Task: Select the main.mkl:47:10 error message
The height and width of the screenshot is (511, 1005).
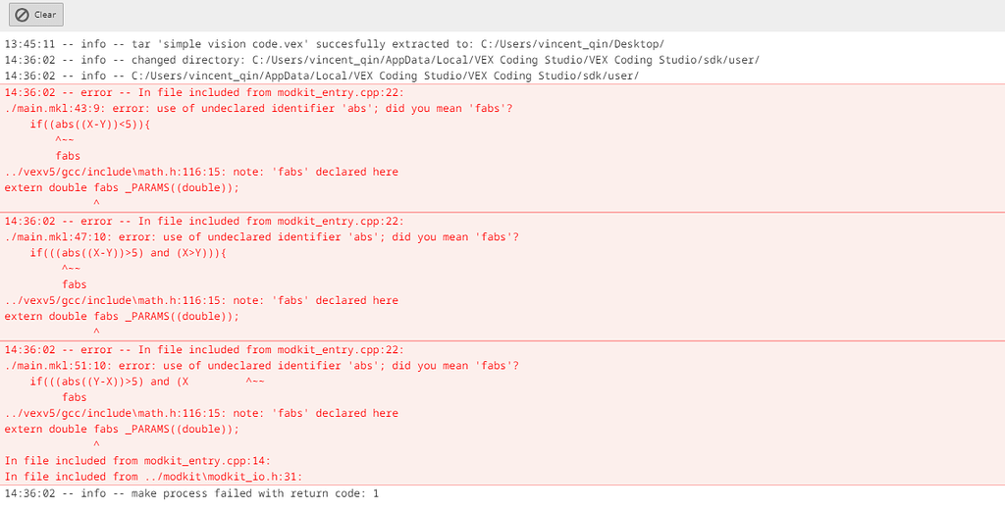Action: 262,237
